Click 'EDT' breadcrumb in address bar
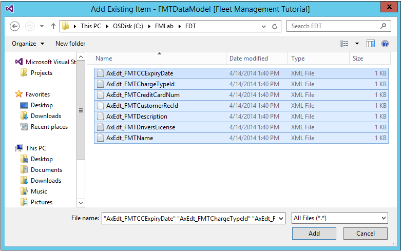This screenshot has width=402, height=251. pos(190,26)
